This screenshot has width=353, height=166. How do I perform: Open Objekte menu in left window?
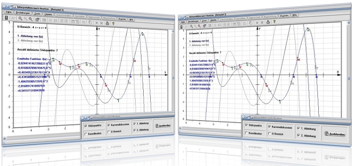[x=48, y=15]
